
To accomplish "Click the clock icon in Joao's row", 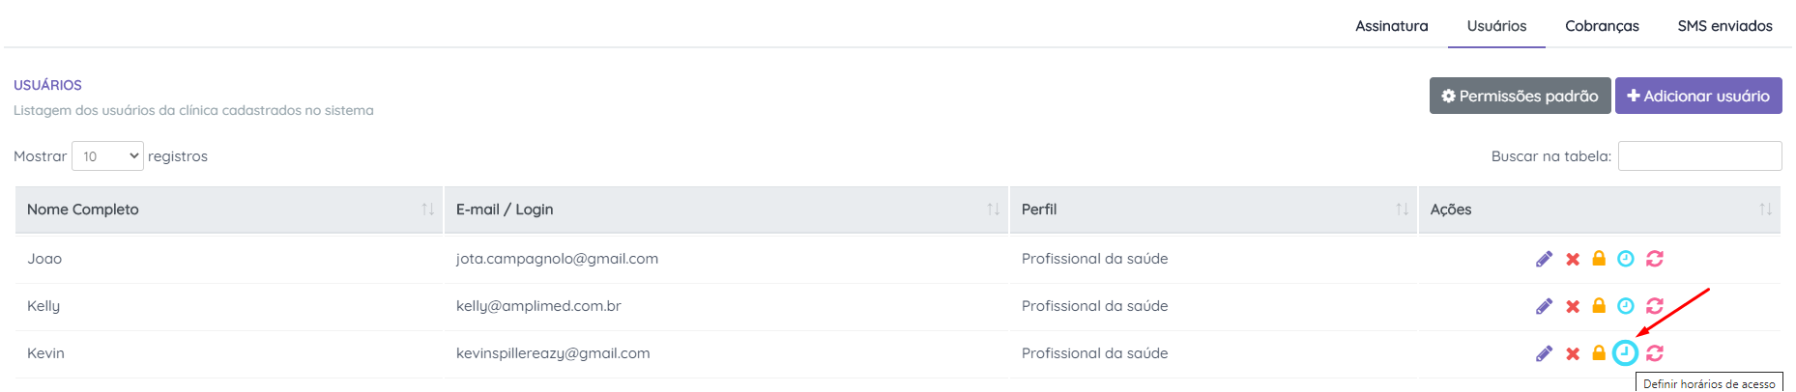I will (1626, 259).
